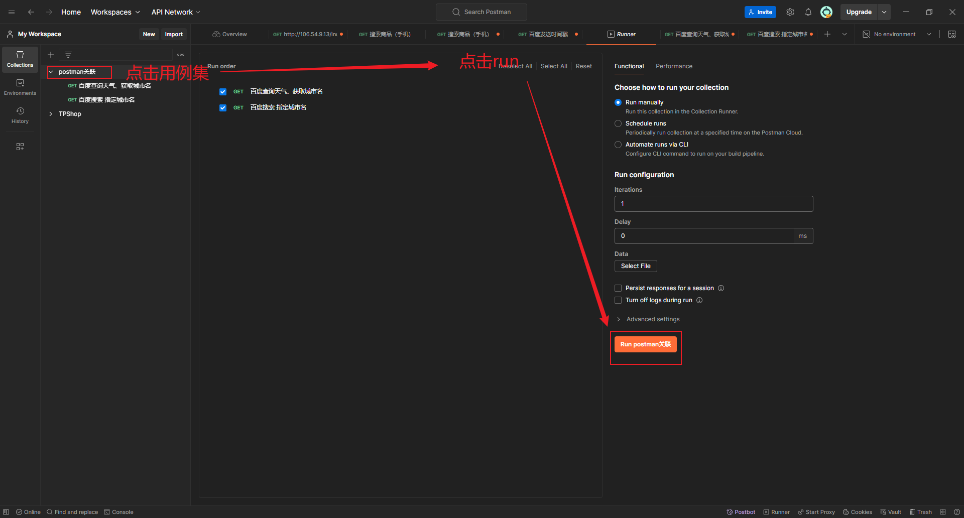Open the hamburger menu icon
Viewport: 964px width, 518px height.
pyautogui.click(x=12, y=12)
